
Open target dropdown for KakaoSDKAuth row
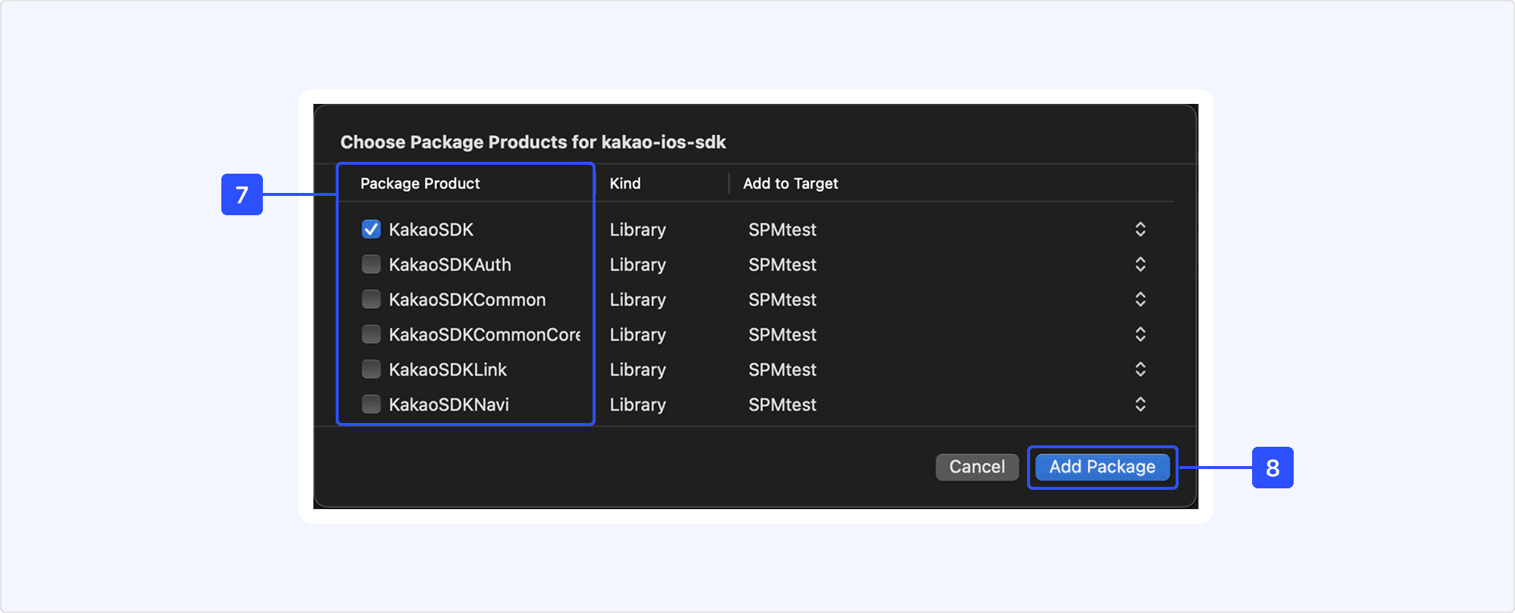coord(1140,264)
